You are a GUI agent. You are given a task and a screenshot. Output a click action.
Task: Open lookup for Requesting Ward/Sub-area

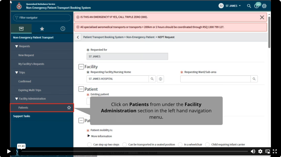(x=254, y=79)
